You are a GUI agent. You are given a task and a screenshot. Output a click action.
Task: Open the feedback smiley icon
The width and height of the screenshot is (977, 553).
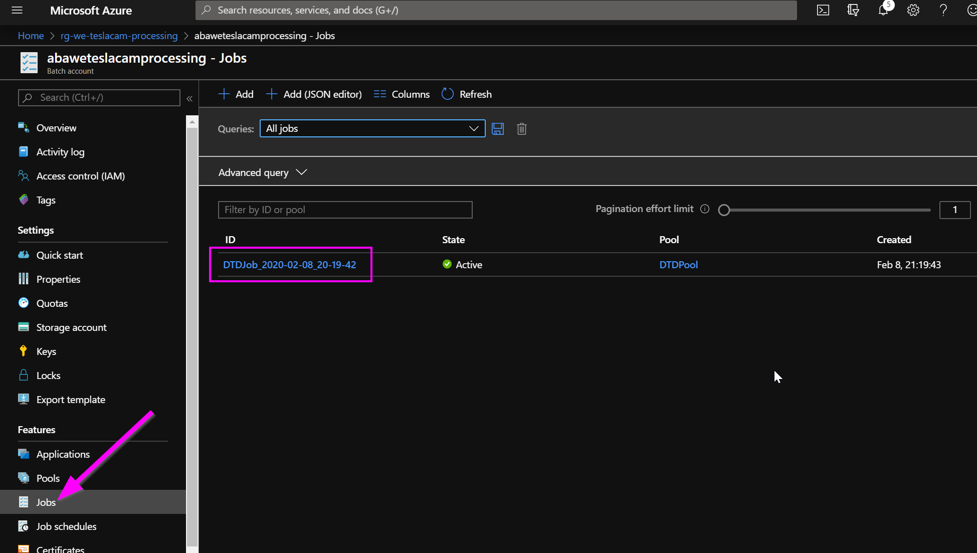[971, 10]
